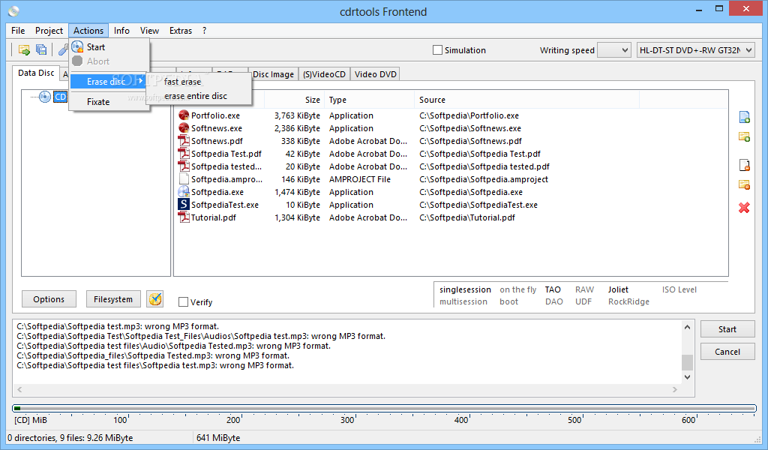Open the Extras menu

tap(181, 30)
